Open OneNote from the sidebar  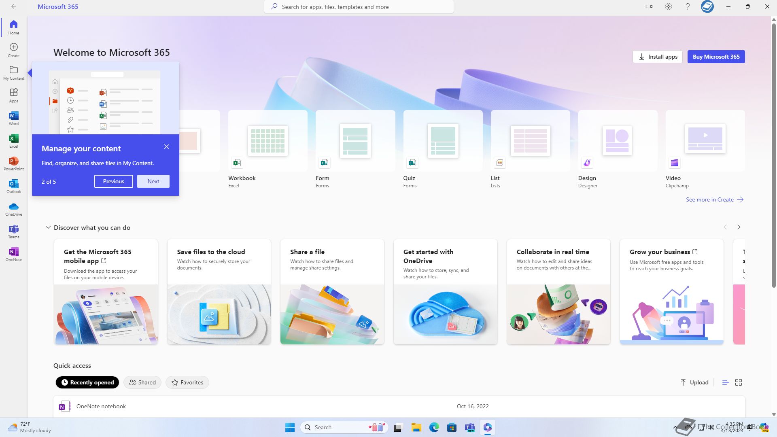tap(13, 254)
